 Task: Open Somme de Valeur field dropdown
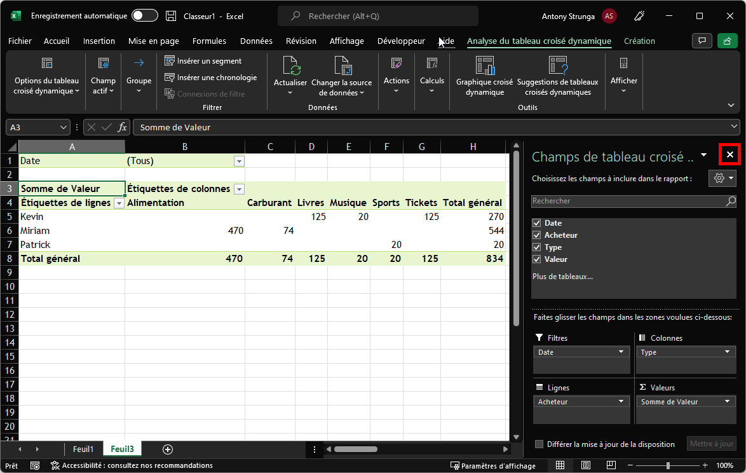[x=727, y=402]
